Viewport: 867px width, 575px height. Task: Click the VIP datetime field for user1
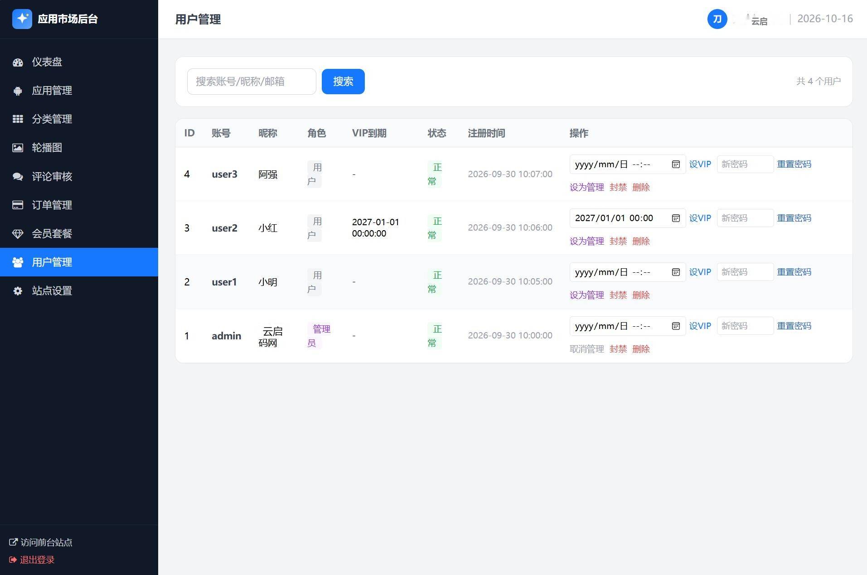[628, 272]
